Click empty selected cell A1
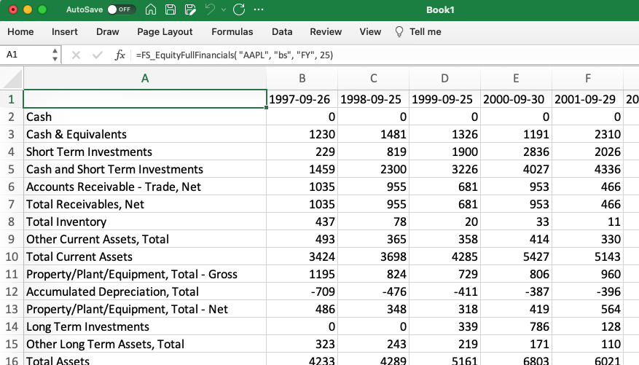This screenshot has width=639, height=365. point(145,99)
